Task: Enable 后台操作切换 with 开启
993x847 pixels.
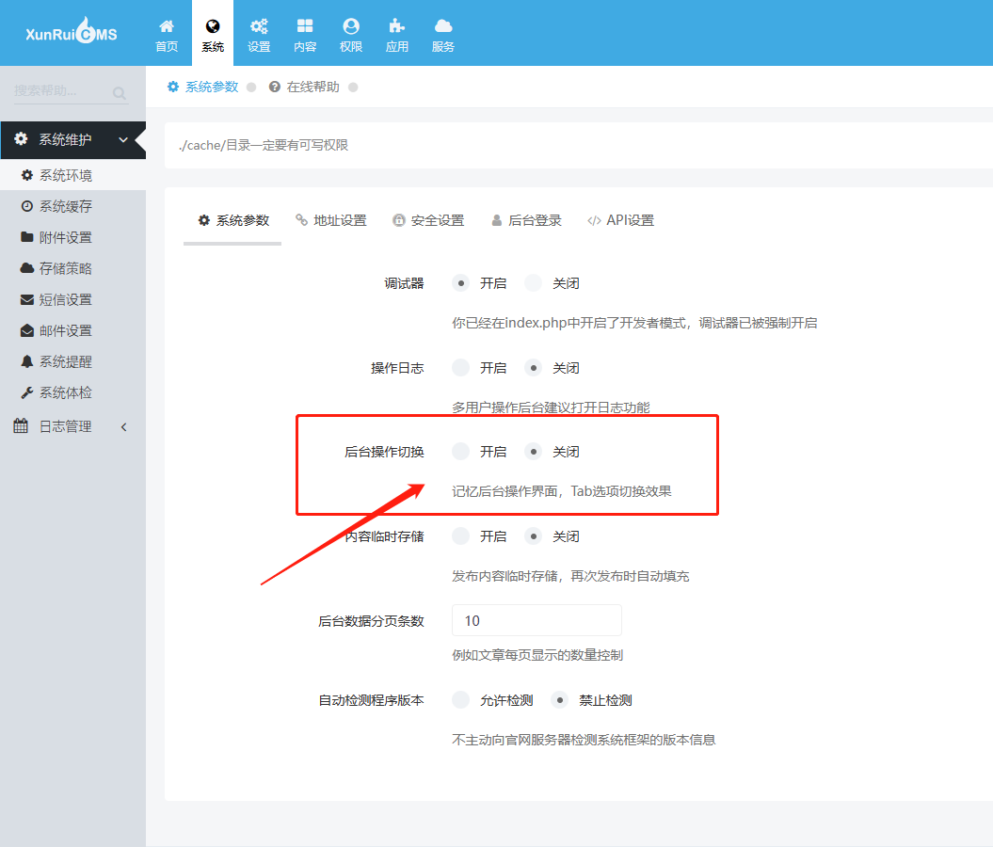Action: (461, 452)
